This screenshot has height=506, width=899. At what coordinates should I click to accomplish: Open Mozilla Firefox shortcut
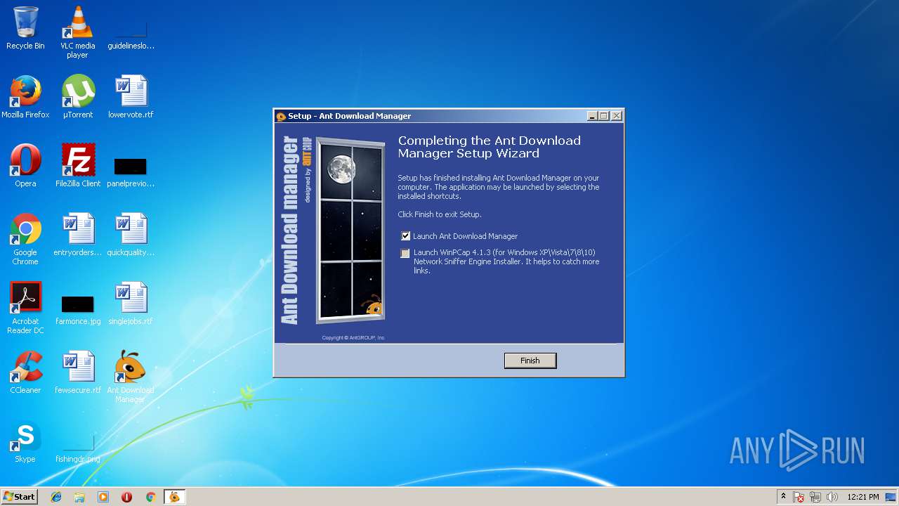click(25, 97)
